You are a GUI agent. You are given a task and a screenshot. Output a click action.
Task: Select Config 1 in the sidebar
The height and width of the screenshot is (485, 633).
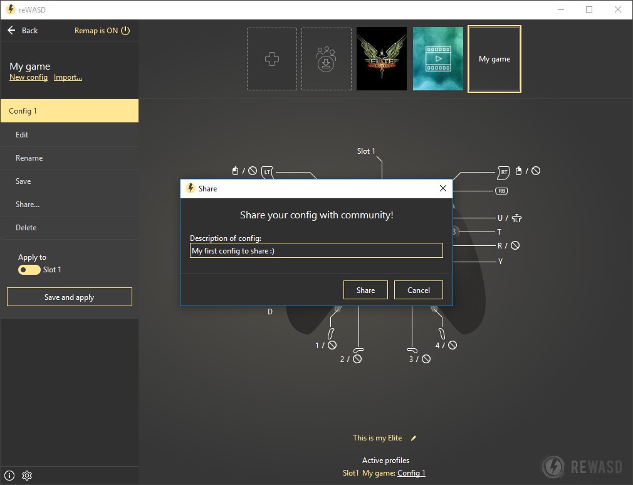coord(70,111)
